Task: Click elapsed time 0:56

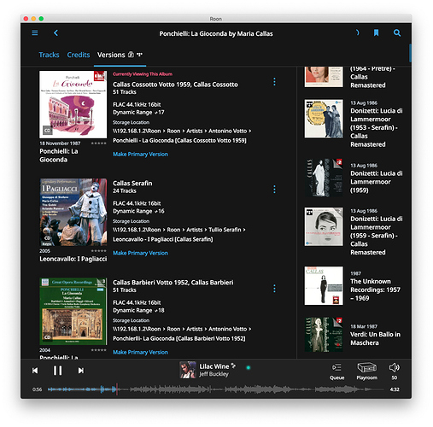Action: pos(37,389)
